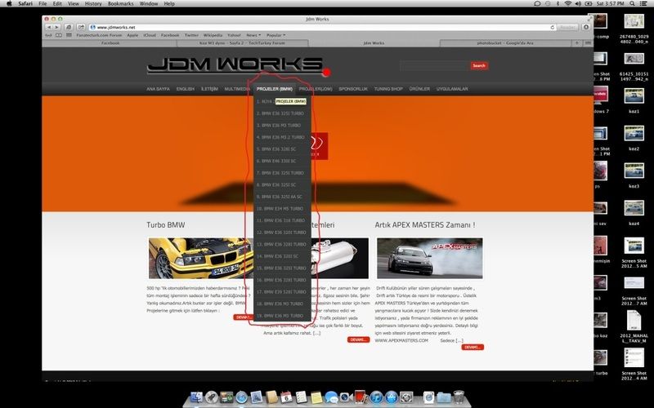Open SPONSORLUK navigation link

pos(353,89)
